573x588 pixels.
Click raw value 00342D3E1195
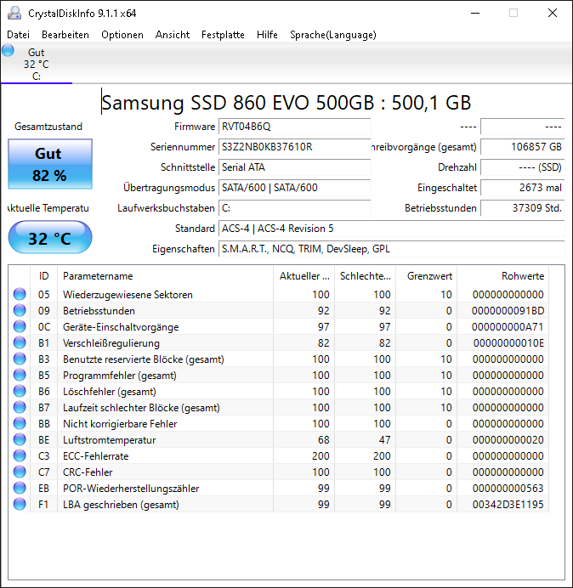pyautogui.click(x=508, y=505)
